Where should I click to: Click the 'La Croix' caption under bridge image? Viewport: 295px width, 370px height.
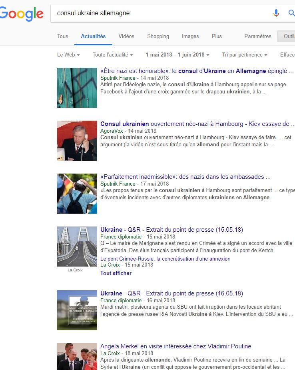tap(75, 270)
